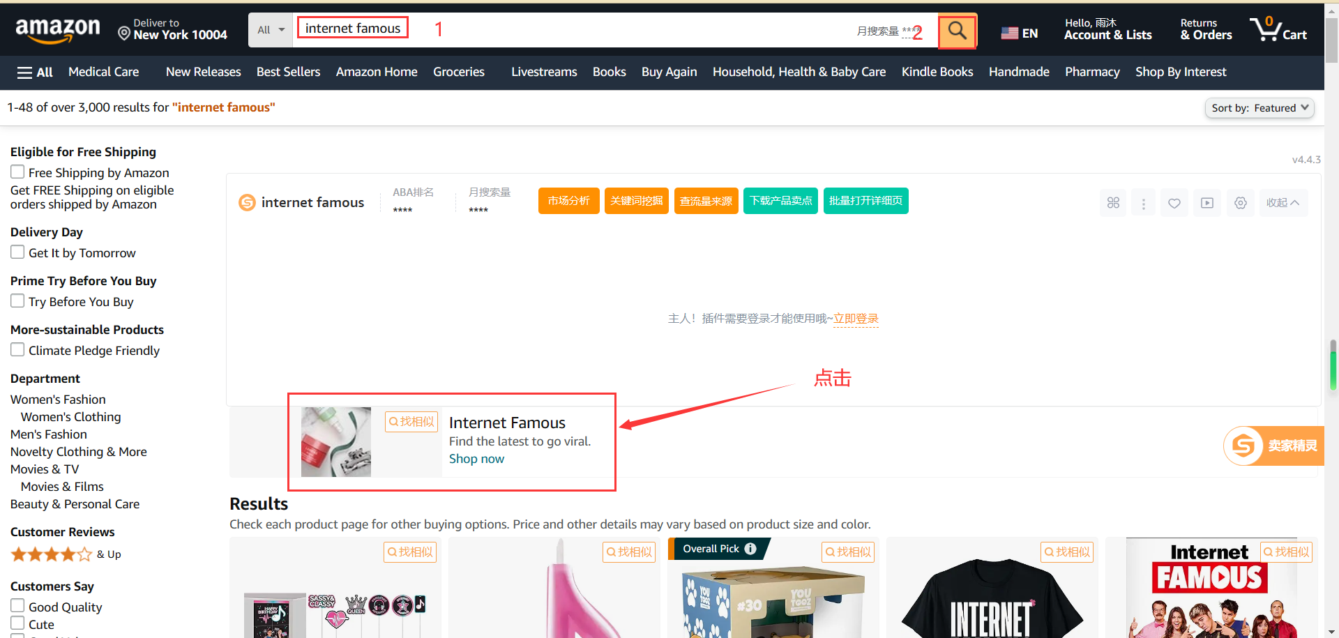Viewport: 1339px width, 638px height.
Task: Open the plugin settings gear icon
Action: pos(1241,203)
